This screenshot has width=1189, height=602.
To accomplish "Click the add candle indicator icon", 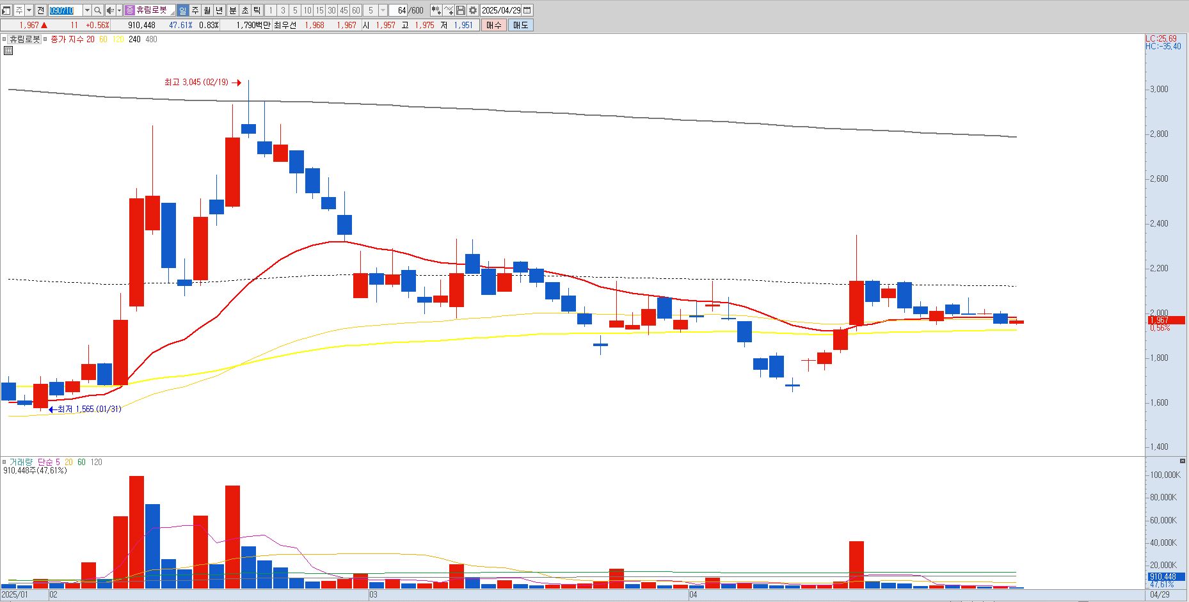I will point(436,10).
